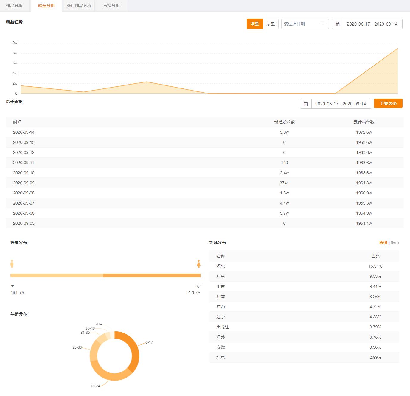410x396 pixels.
Task: Click the dropdown chevron arrow in 请选择日期
Action: [323, 24]
